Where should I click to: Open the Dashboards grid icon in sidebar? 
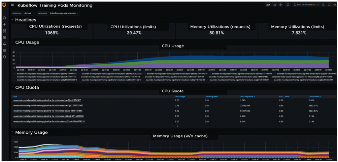pyautogui.click(x=4, y=31)
